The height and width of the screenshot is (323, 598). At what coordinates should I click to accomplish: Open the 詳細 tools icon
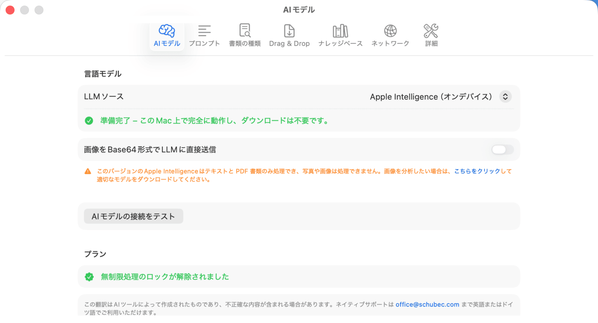[431, 31]
